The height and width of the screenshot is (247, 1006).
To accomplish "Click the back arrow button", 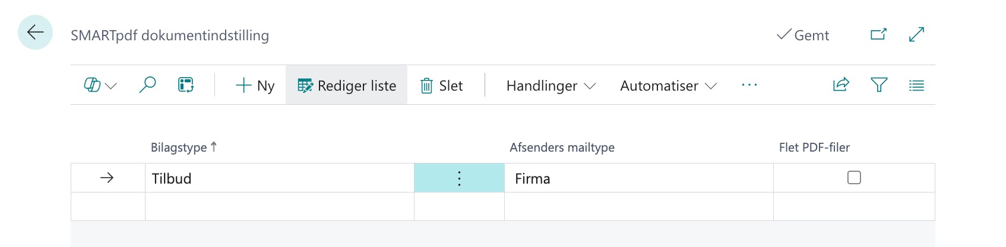I will pyautogui.click(x=35, y=32).
